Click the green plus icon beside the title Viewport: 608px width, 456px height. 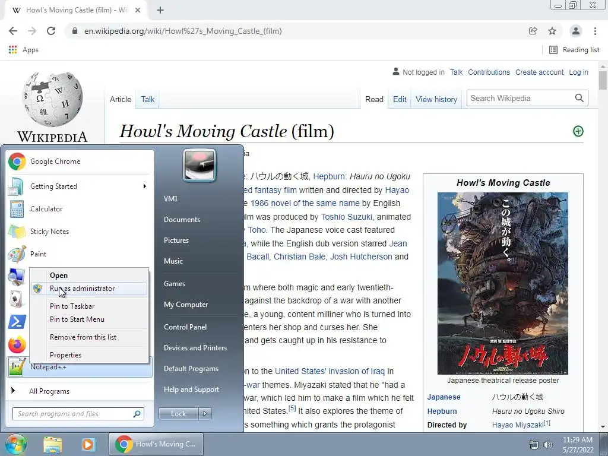tap(578, 131)
